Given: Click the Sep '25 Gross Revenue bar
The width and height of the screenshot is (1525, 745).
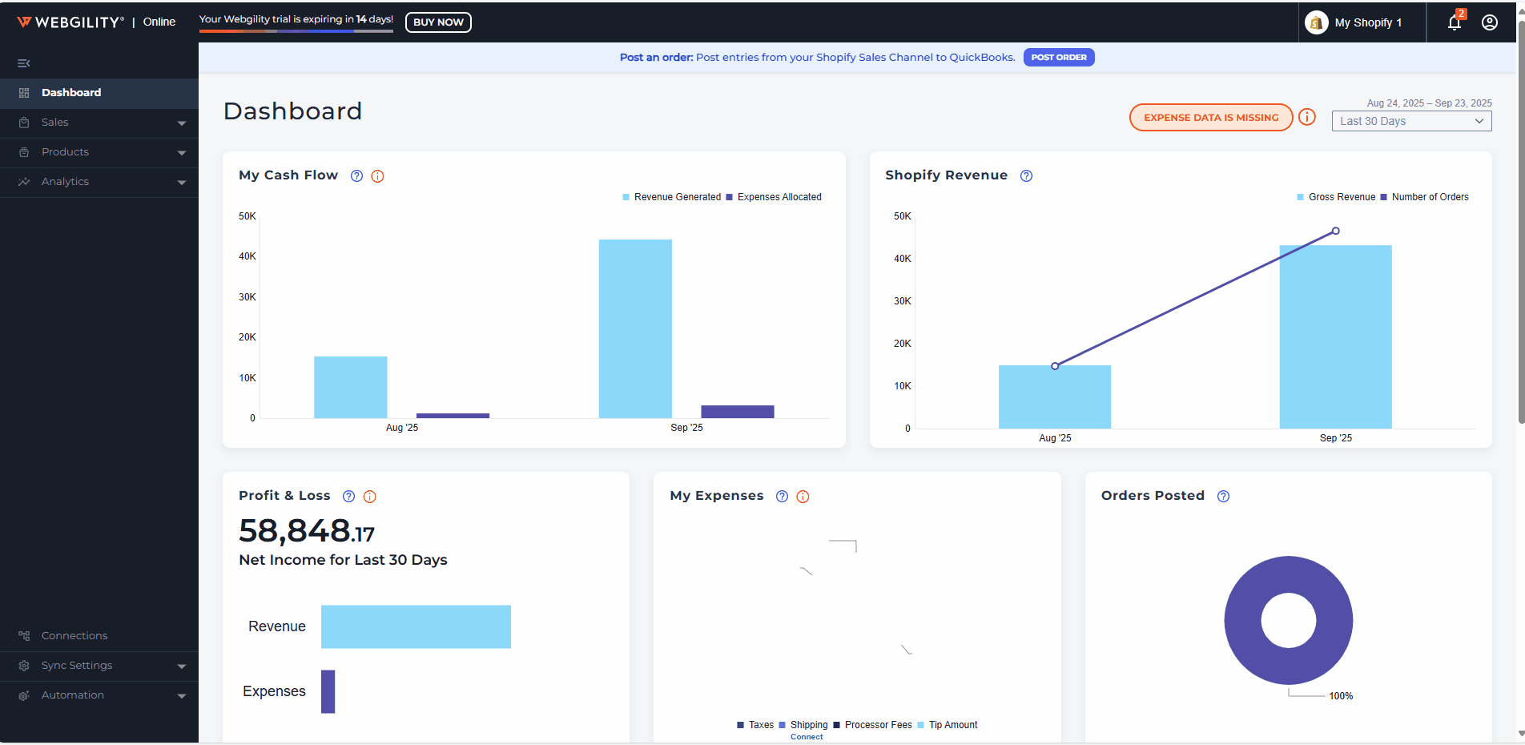Looking at the screenshot, I should pyautogui.click(x=1335, y=336).
